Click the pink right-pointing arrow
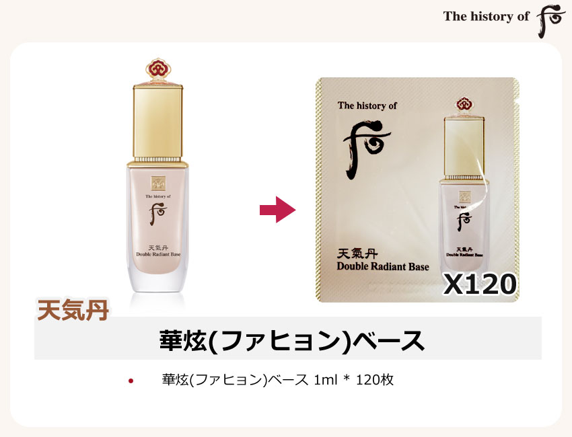The height and width of the screenshot is (437, 572). coord(278,209)
